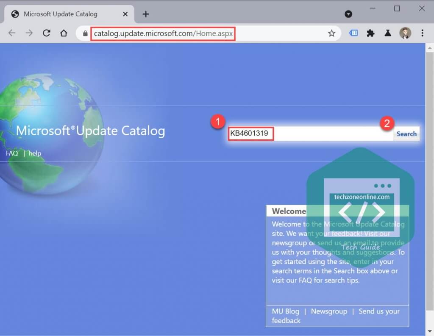
Task: Open the FAQ link
Action: [x=12, y=153]
